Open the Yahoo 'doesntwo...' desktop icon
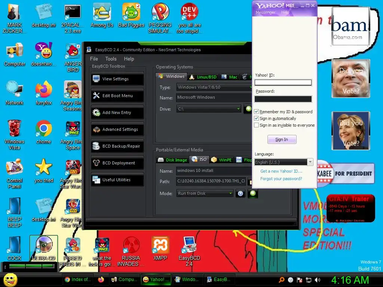 (43, 54)
